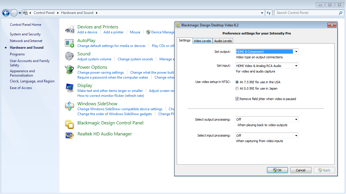This screenshot has width=346, height=194.
Task: Click Adjust system volume link
Action: pos(94,59)
